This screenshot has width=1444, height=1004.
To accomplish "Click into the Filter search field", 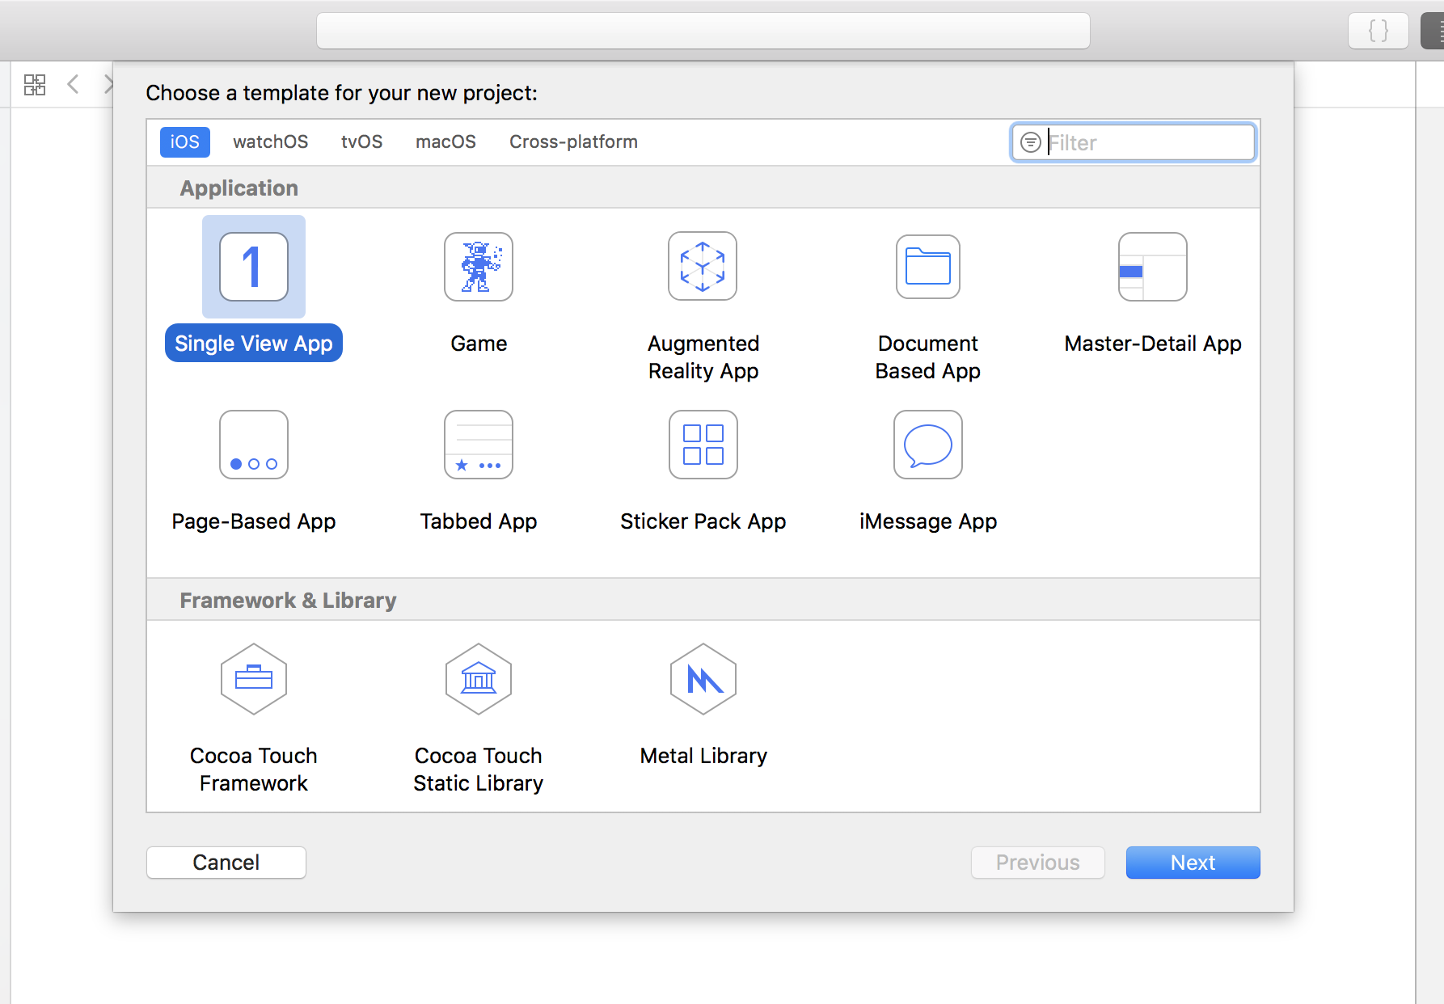I will (x=1148, y=143).
